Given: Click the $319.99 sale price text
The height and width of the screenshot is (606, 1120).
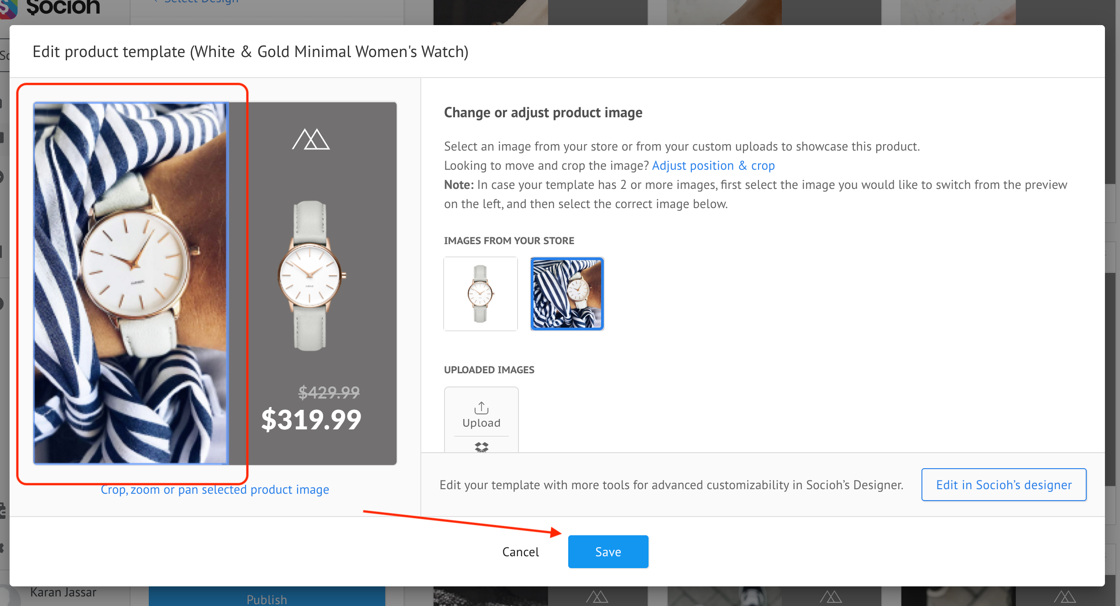Looking at the screenshot, I should (x=311, y=419).
